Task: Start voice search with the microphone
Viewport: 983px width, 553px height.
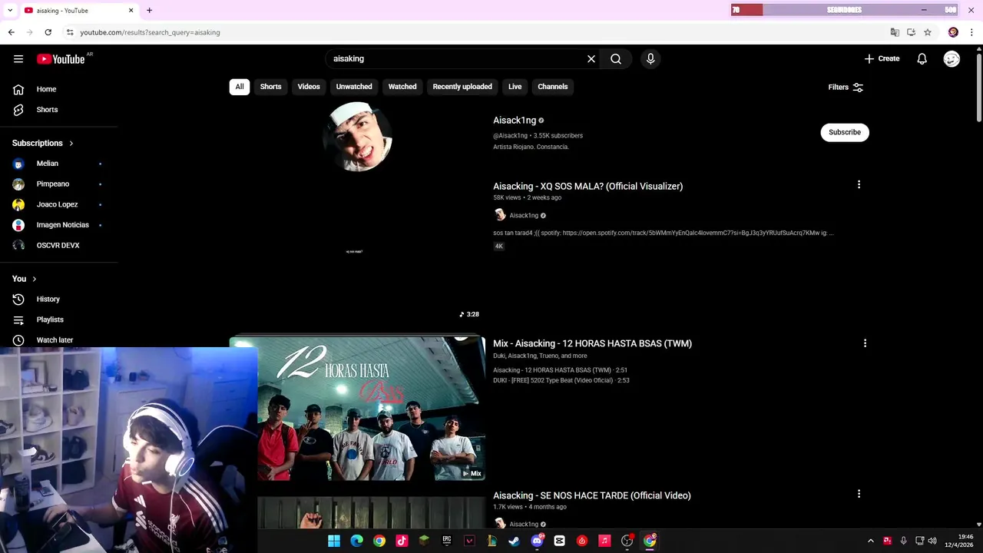Action: (650, 58)
